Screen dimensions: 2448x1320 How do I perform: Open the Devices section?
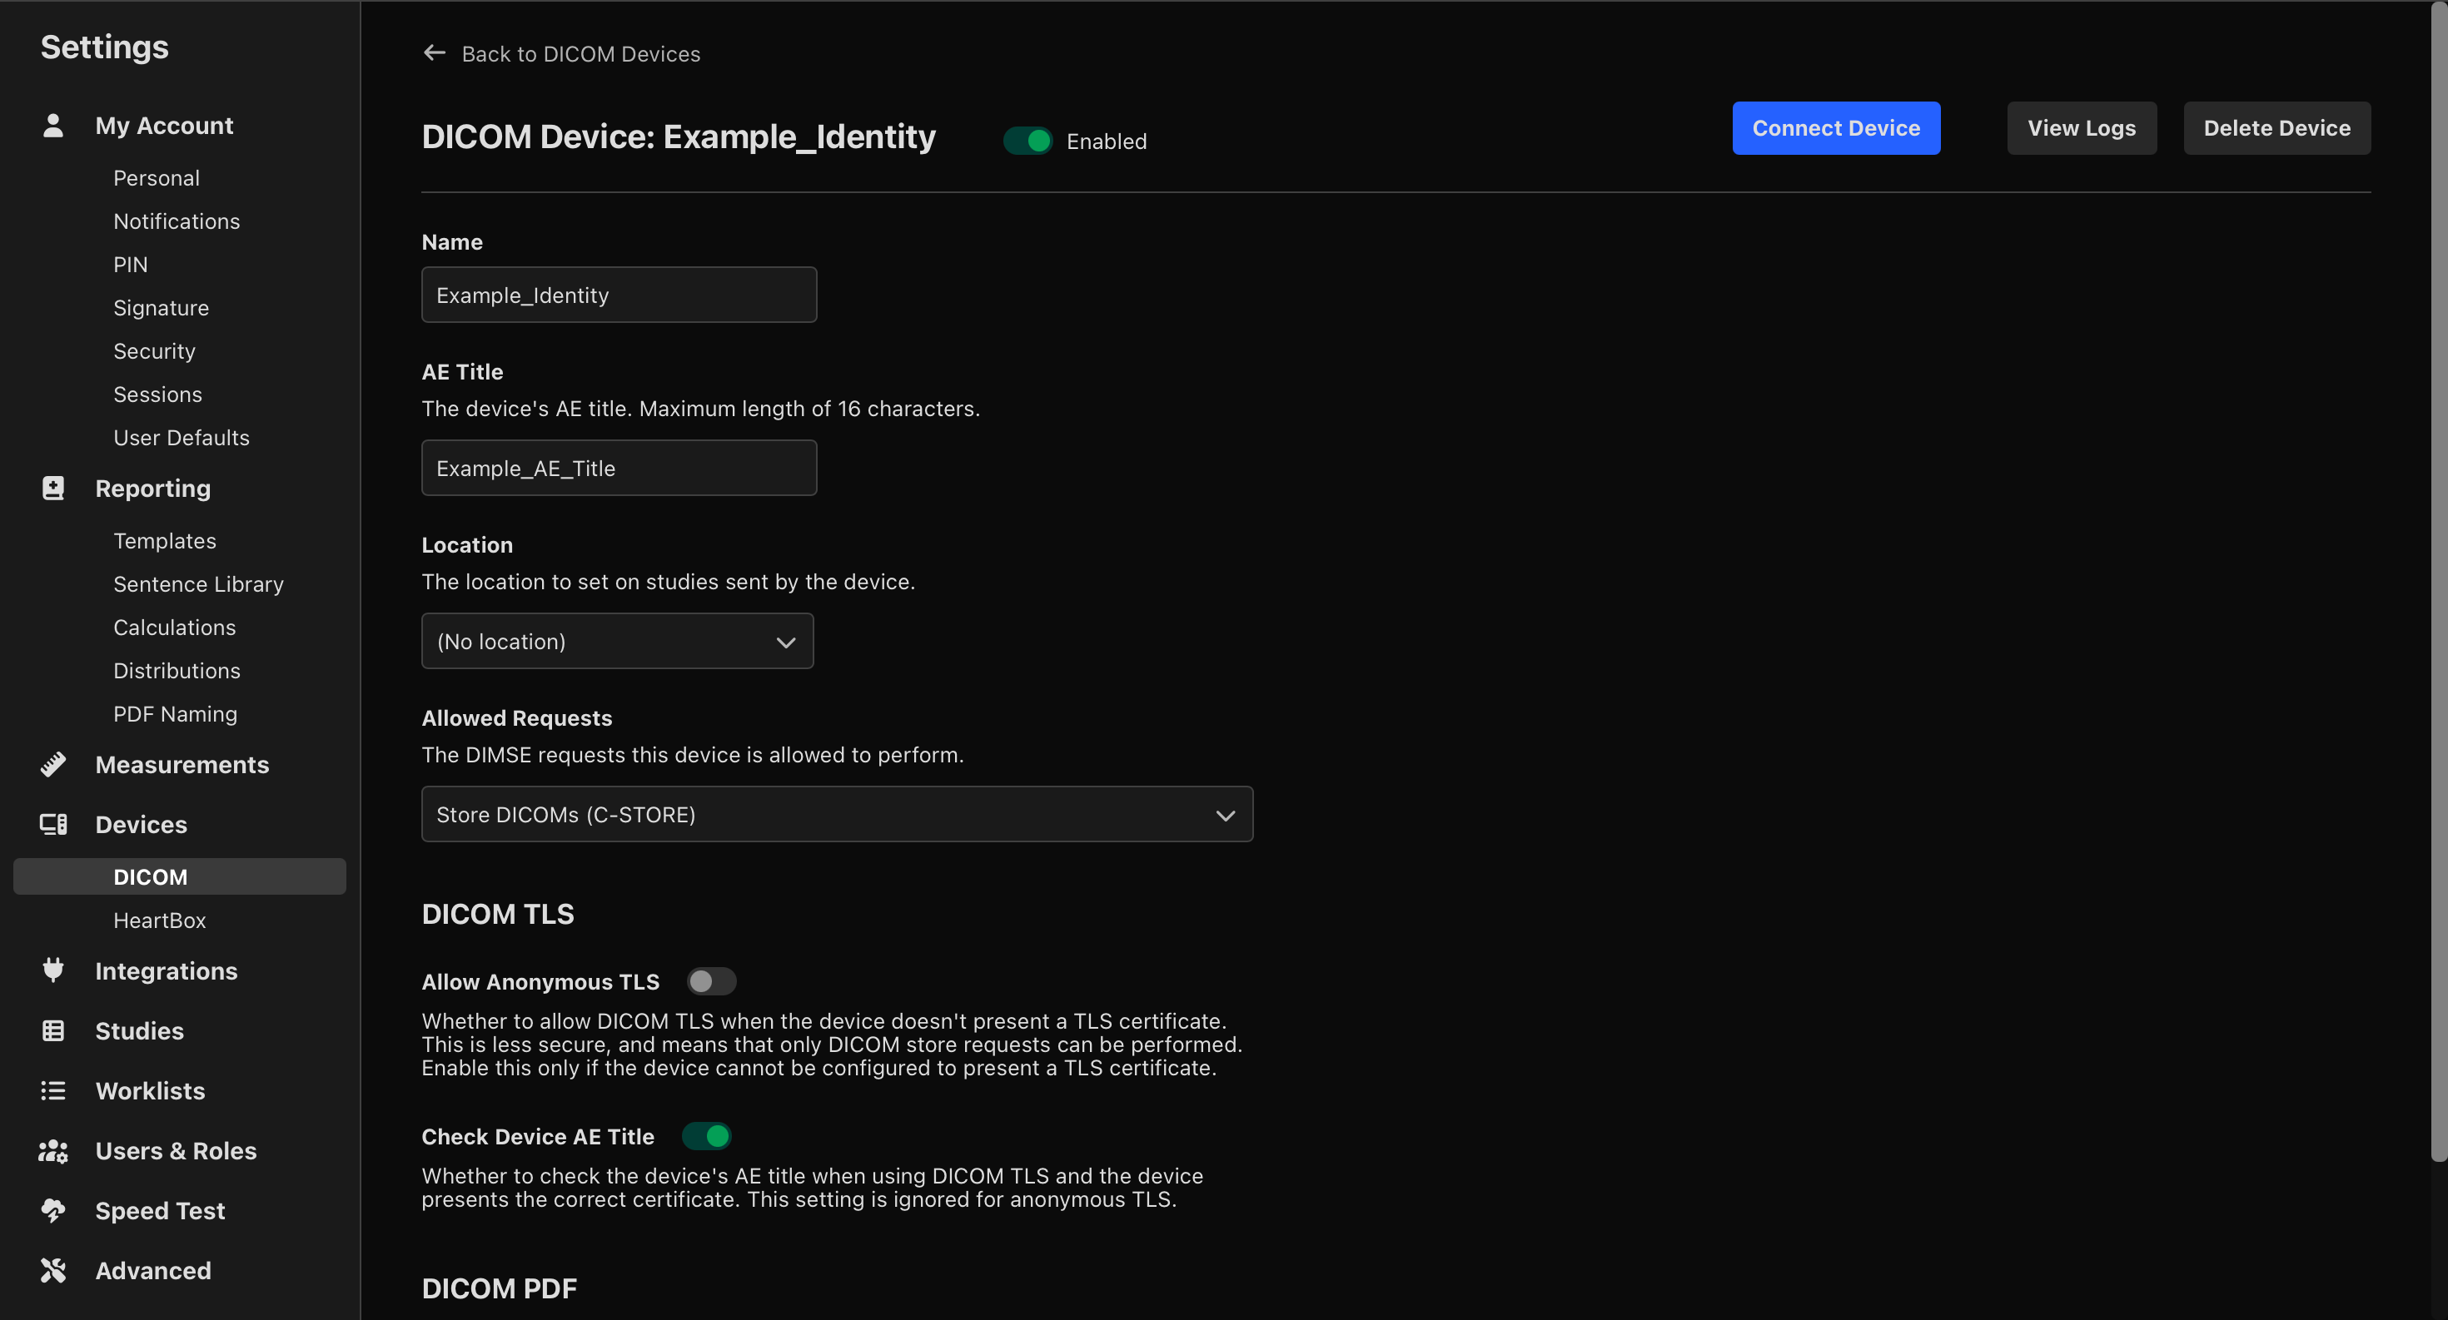point(141,824)
